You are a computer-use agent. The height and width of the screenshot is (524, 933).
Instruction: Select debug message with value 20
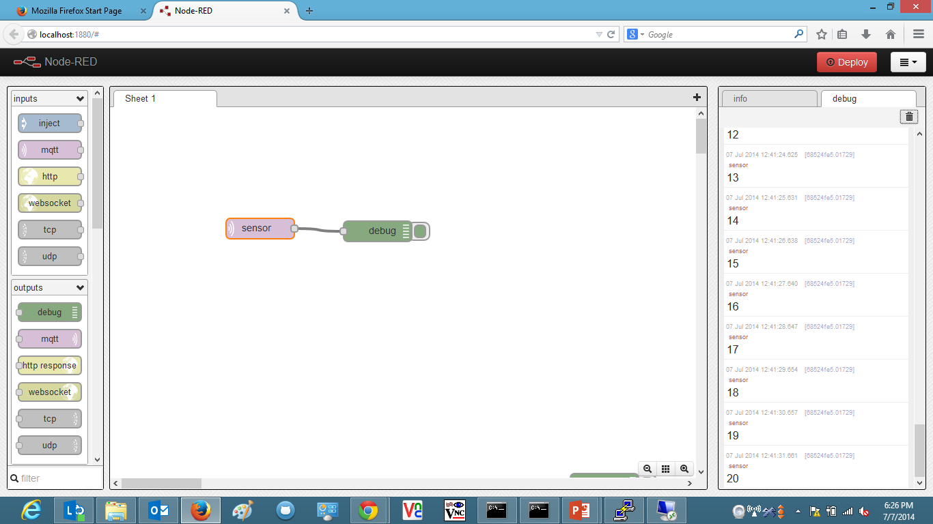pyautogui.click(x=816, y=467)
